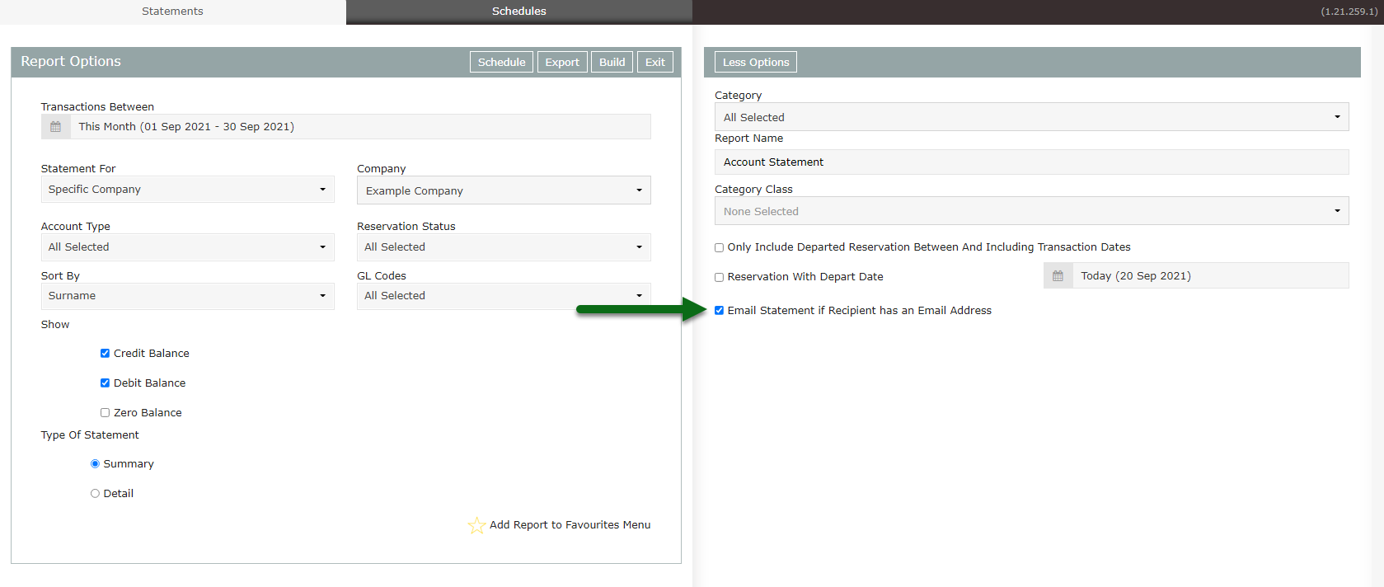The image size is (1384, 587).
Task: Check Only Include Departed Reservation option
Action: [719, 247]
